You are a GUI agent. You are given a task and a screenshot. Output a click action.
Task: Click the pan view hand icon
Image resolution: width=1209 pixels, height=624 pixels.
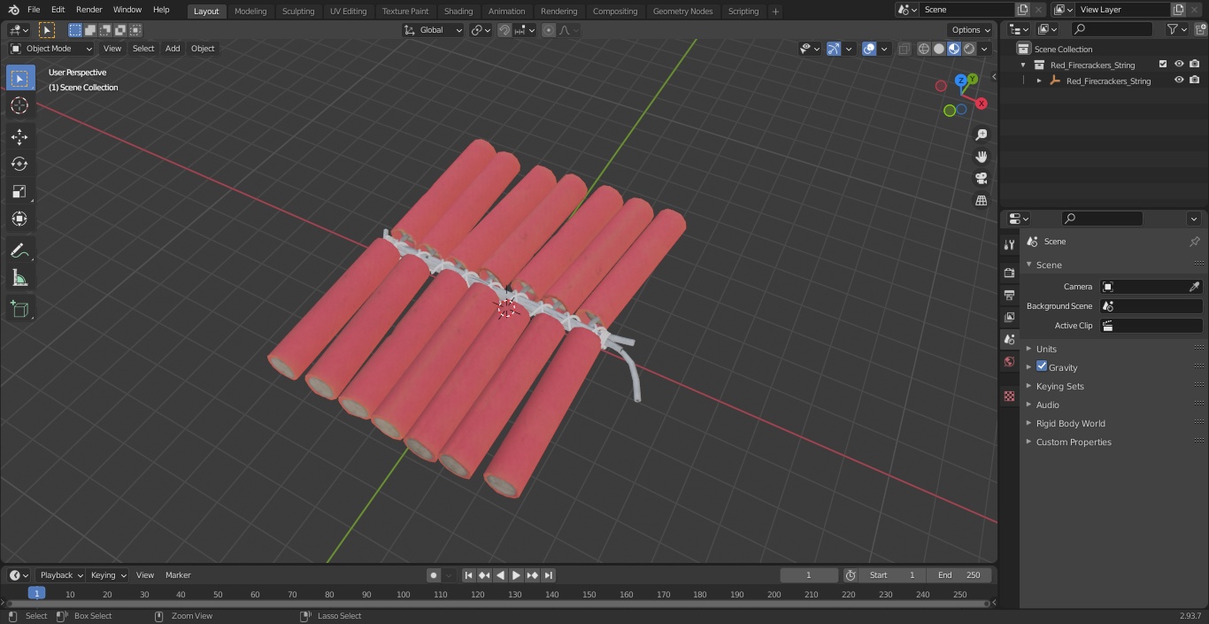point(981,157)
